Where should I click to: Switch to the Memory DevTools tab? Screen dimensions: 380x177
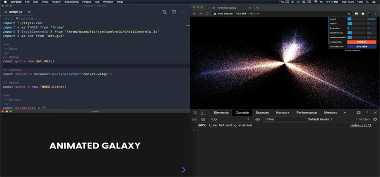click(x=331, y=112)
